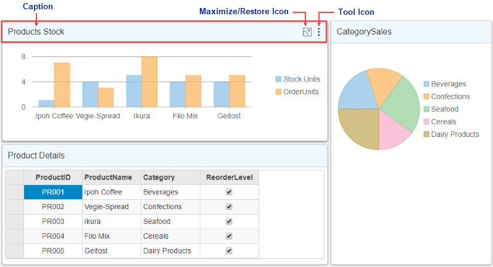This screenshot has height=267, width=493.
Task: Click the OrderUnits legend swatch
Action: tap(278, 92)
